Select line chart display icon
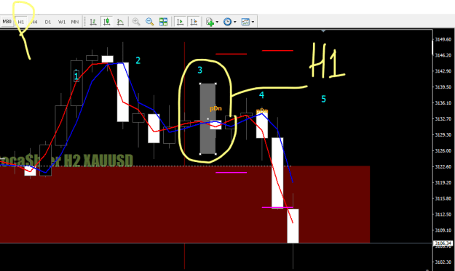The height and width of the screenshot is (271, 455). (x=120, y=22)
